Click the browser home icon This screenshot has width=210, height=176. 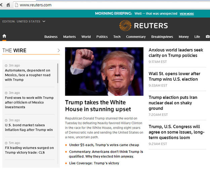click(x=8, y=5)
